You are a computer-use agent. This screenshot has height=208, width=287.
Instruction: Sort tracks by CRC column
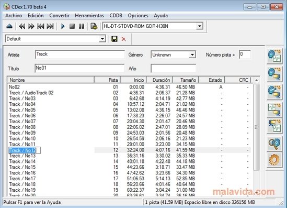point(238,80)
